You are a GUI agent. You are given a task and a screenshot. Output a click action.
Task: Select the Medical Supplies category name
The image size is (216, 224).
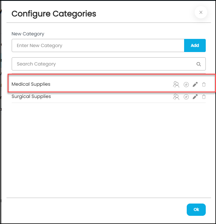tap(31, 84)
